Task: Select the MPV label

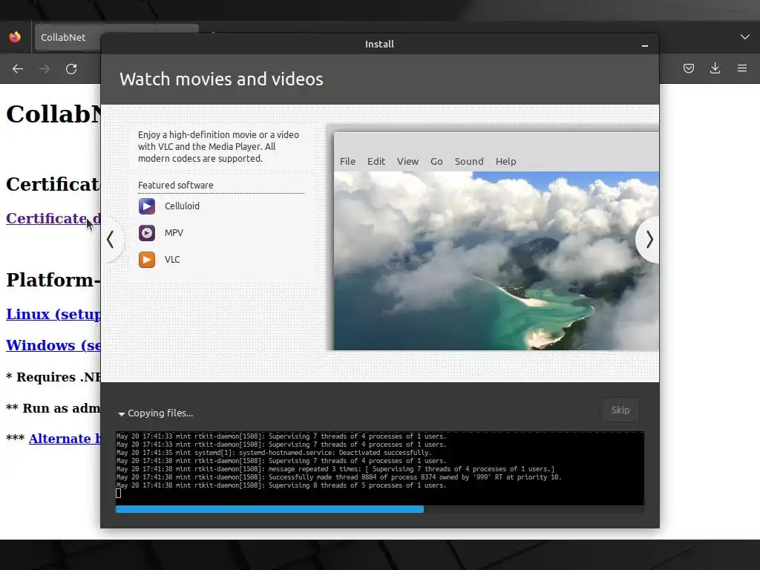Action: coord(174,232)
